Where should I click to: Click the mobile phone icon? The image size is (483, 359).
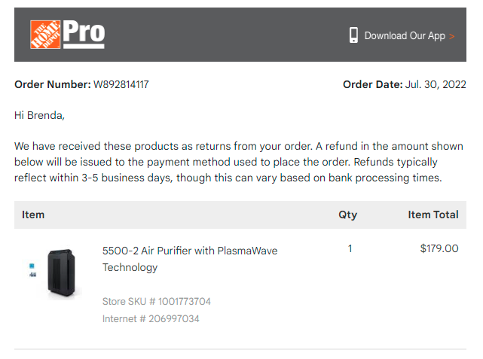353,35
